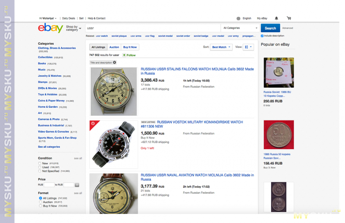345x223 pixels.
Task: Select All Listings format radio
Action: [x=41, y=198]
